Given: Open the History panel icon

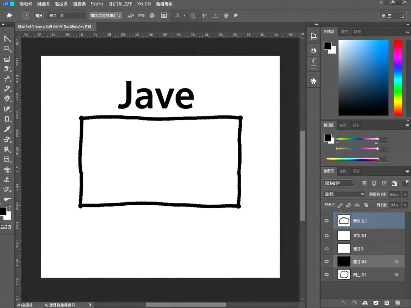Looking at the screenshot, I should click(313, 63).
